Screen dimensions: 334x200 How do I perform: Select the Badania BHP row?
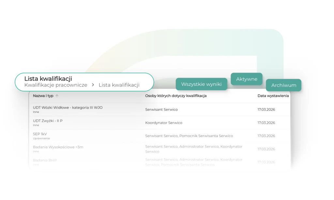click(x=45, y=160)
